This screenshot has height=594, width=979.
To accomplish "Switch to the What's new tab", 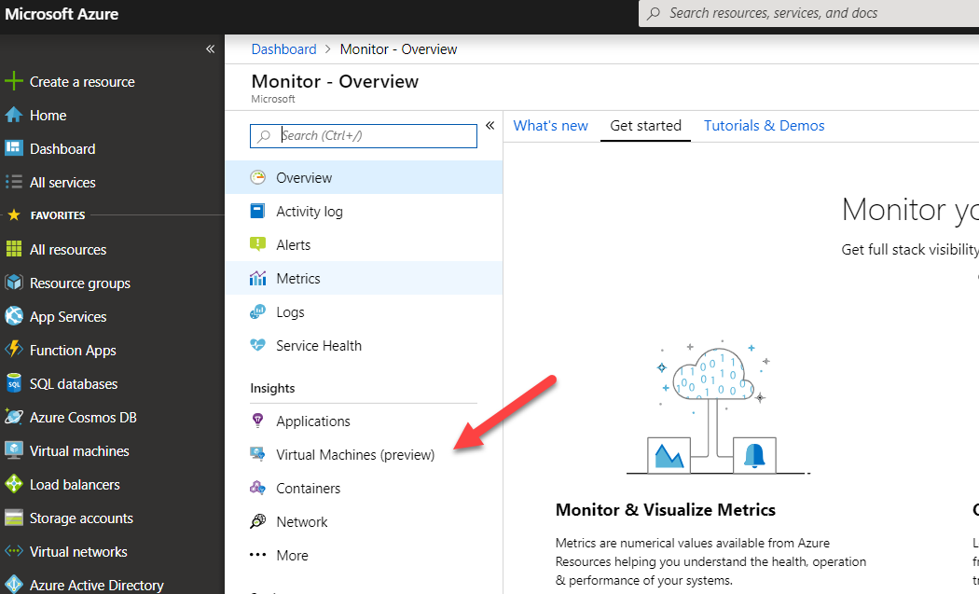I will pos(550,126).
